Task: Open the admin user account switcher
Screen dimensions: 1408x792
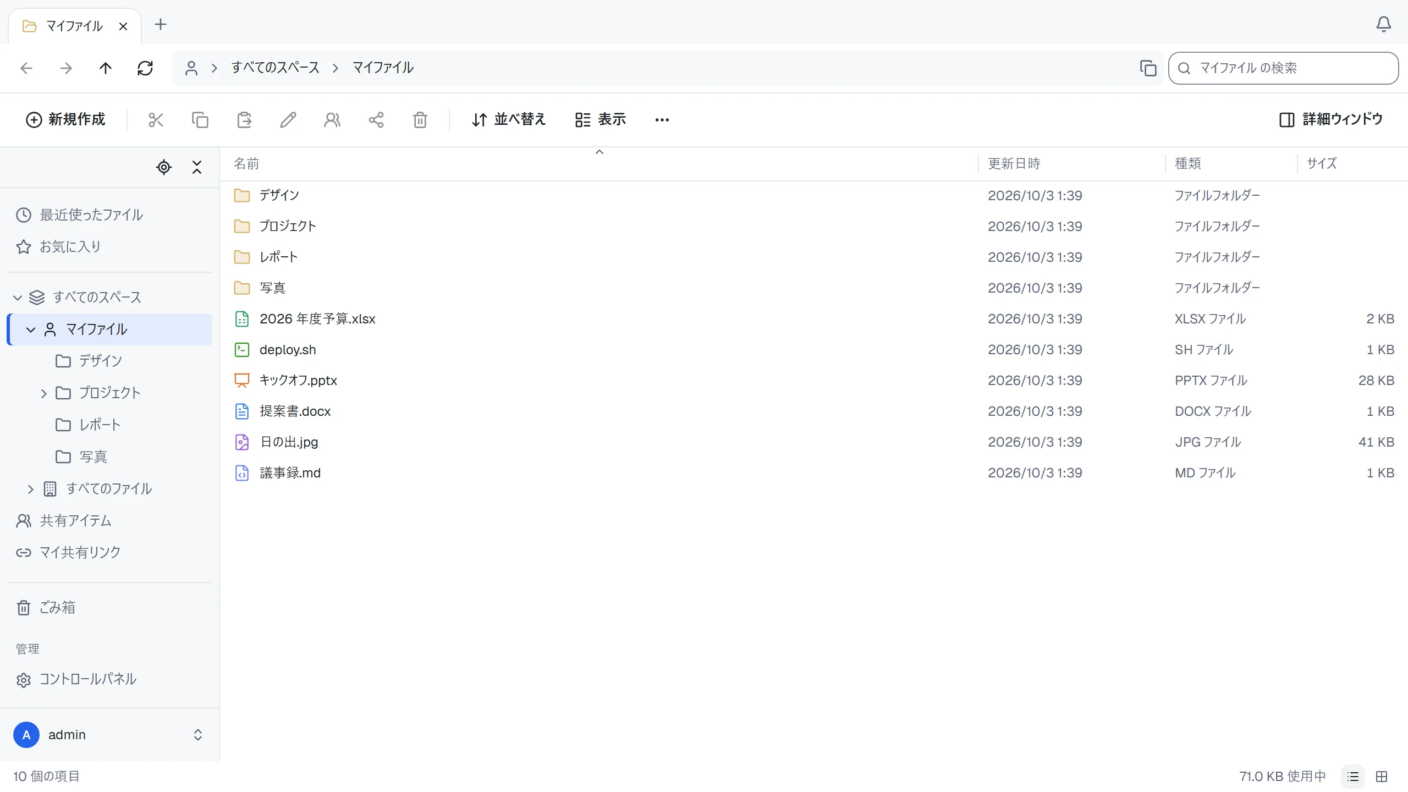Action: 109,735
